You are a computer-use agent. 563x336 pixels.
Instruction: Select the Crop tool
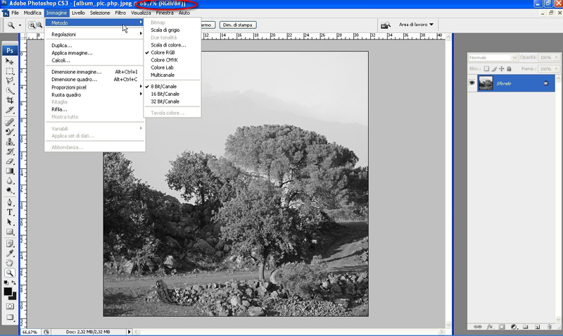[x=10, y=101]
